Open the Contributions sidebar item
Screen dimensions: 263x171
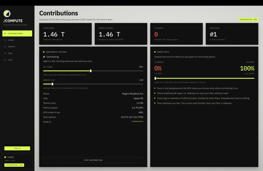17,33
